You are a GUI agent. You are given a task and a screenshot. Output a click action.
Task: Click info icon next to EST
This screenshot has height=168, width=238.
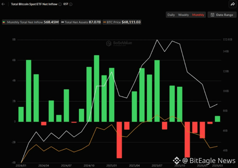pyautogui.click(x=71, y=4)
